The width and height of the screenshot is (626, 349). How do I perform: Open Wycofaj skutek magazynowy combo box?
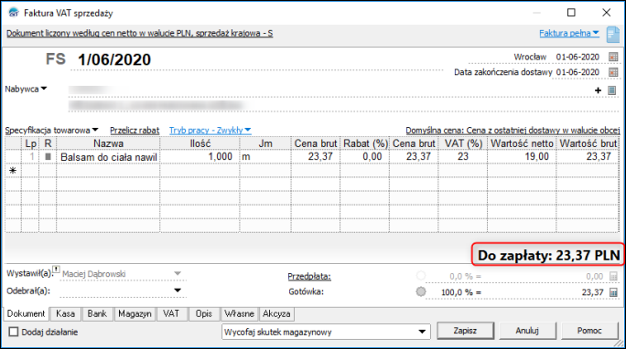click(326, 332)
